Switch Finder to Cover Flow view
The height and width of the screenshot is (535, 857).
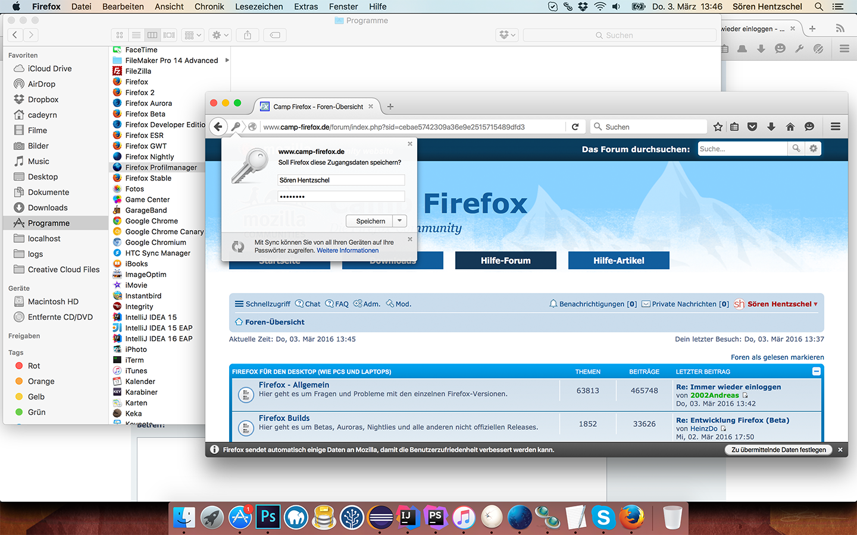(170, 35)
